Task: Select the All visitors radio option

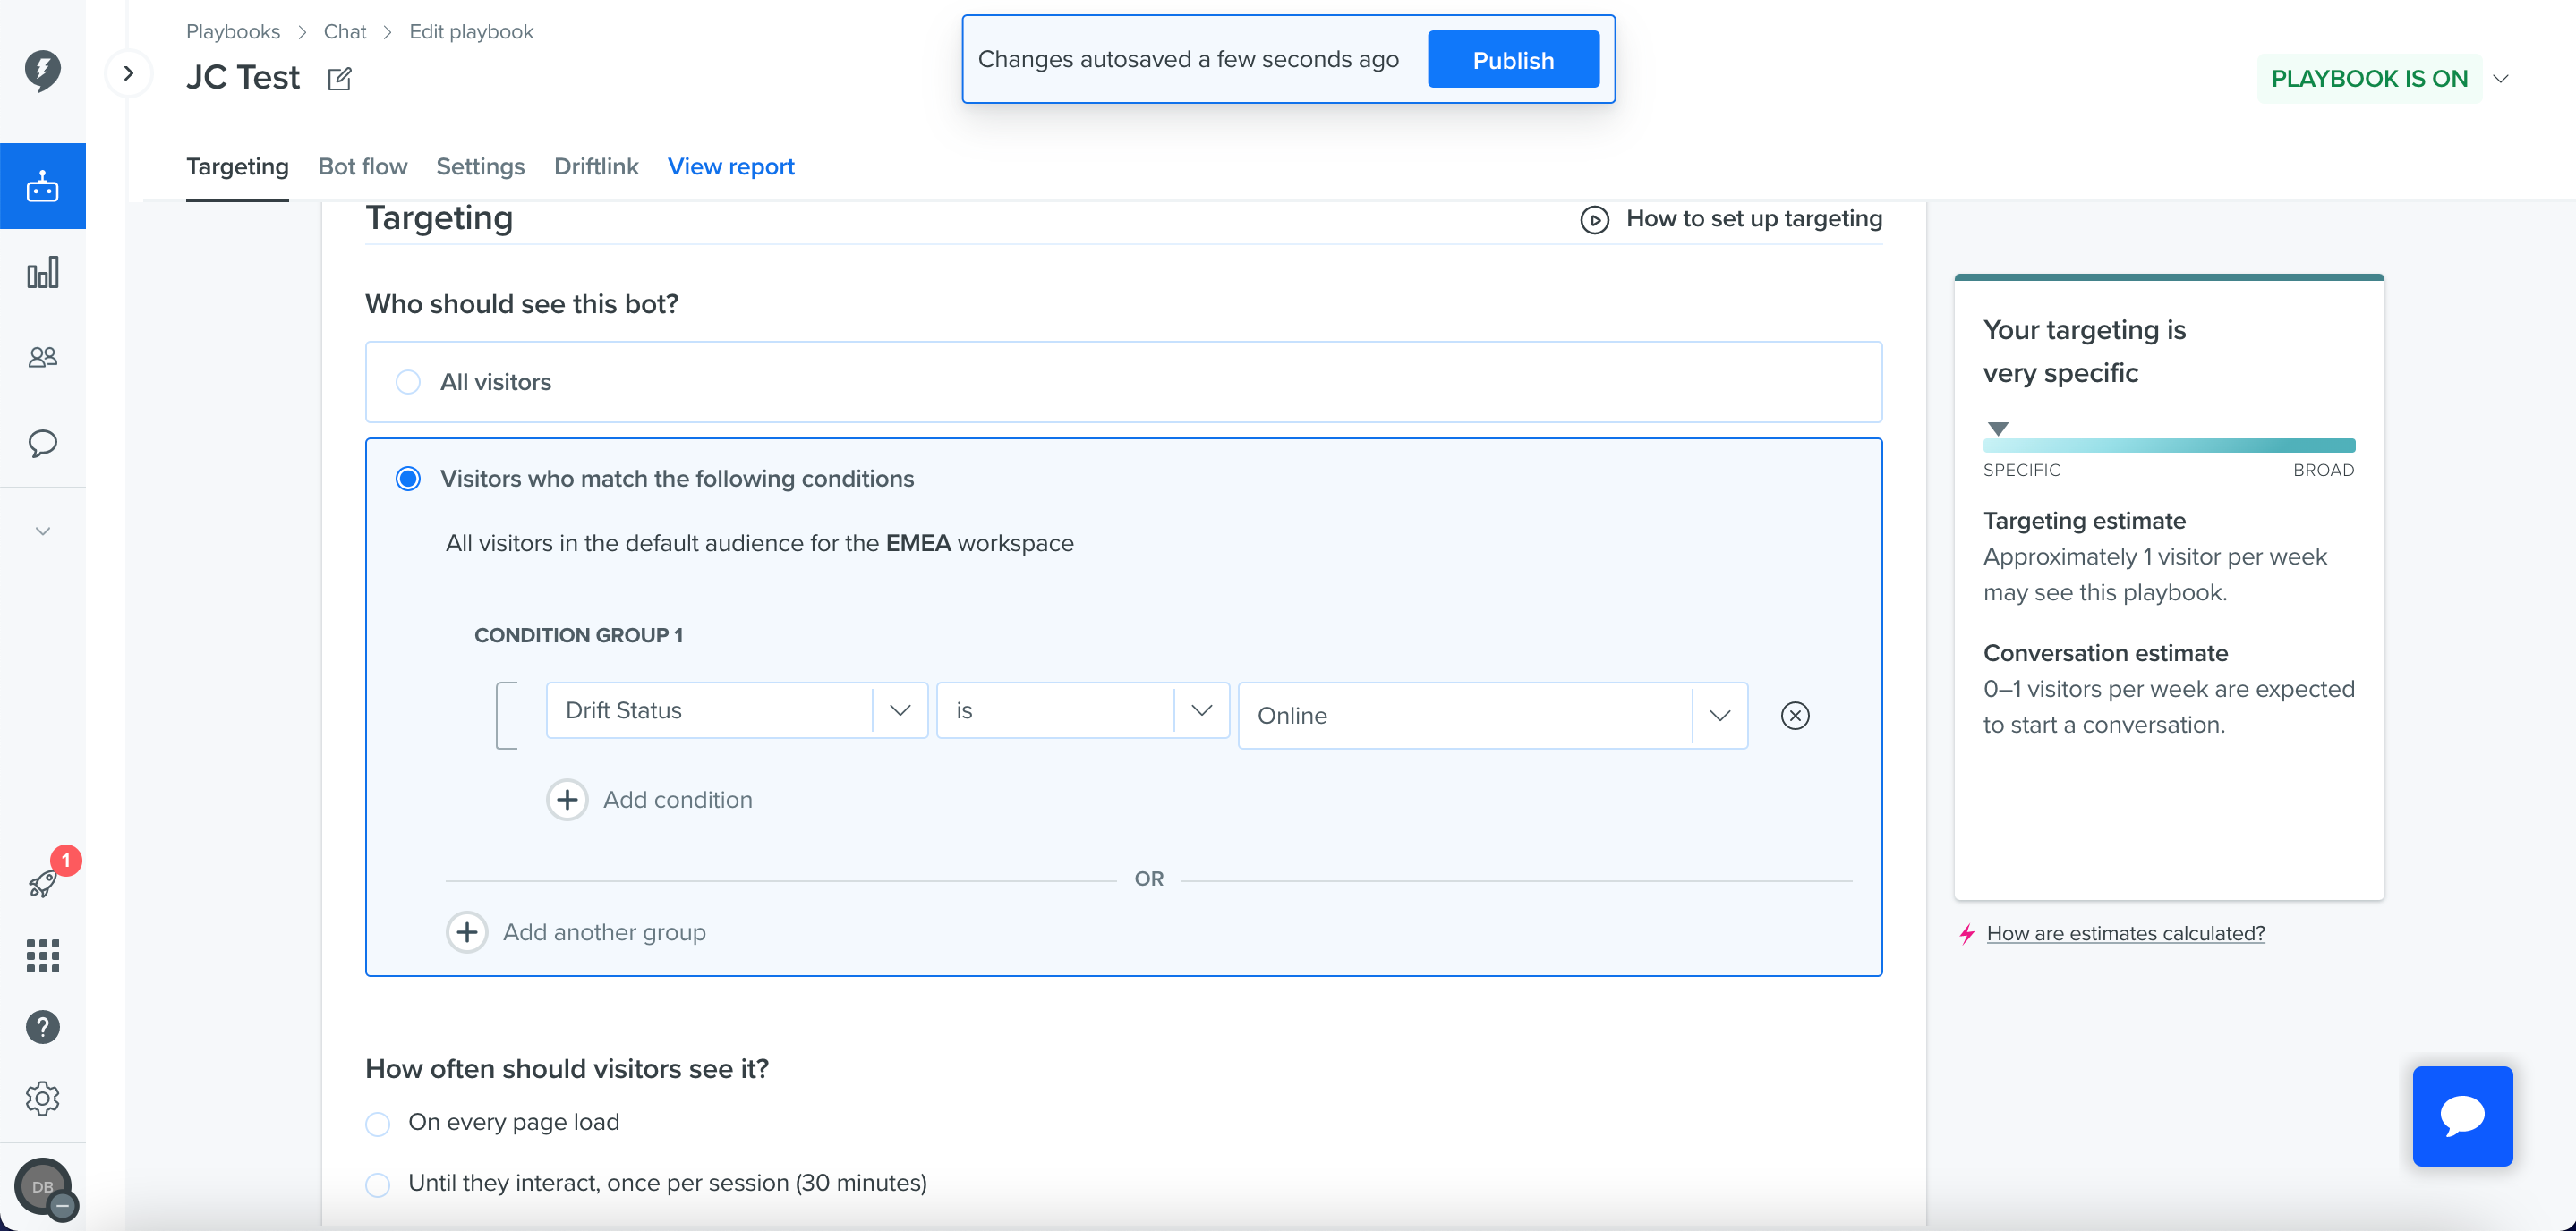Action: pos(408,382)
